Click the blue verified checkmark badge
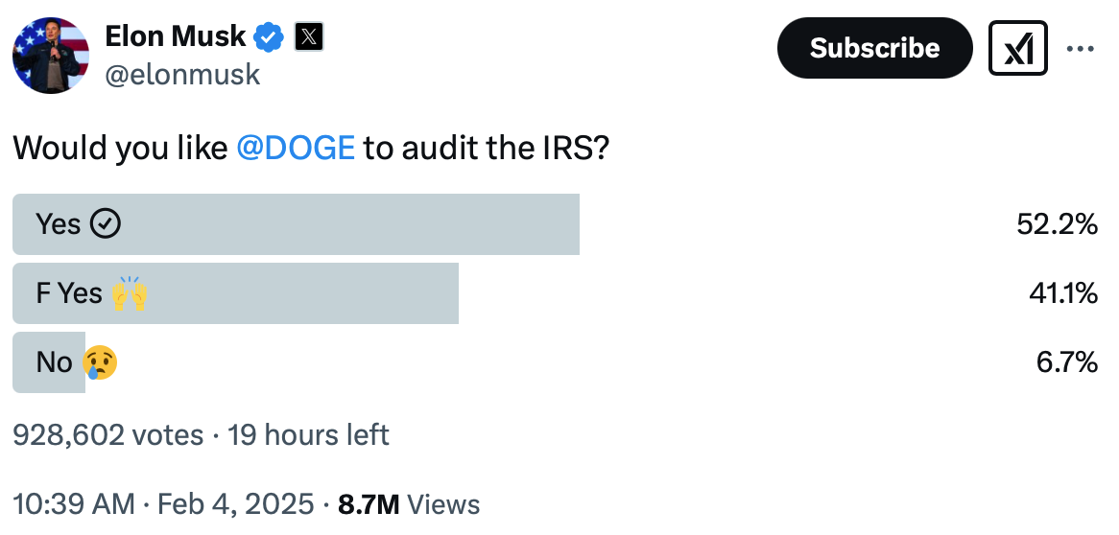The height and width of the screenshot is (535, 1119). point(269,37)
